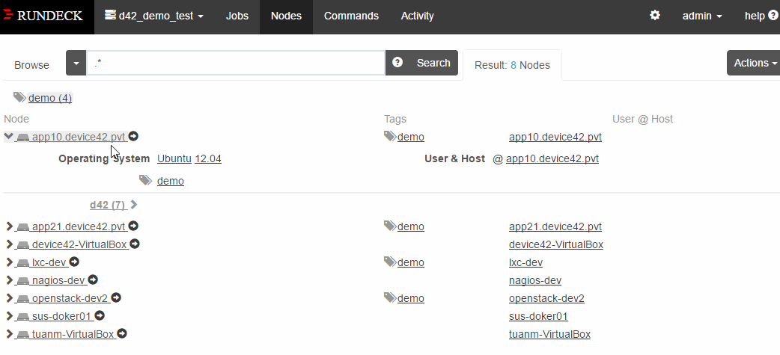Open the d42_demo_test project dropdown

[154, 16]
